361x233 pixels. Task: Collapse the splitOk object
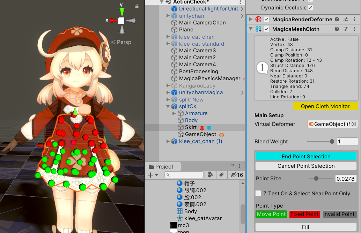click(168, 106)
